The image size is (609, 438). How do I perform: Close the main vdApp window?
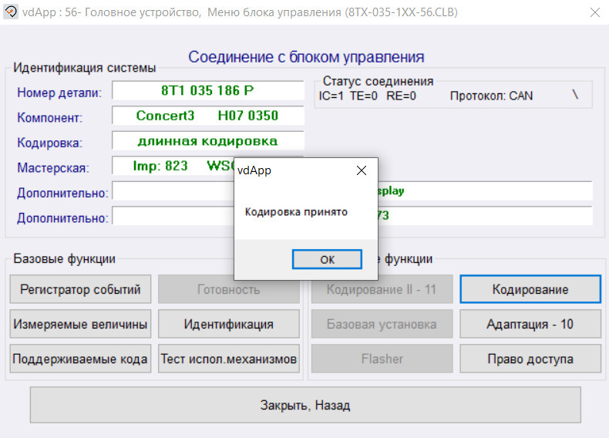(594, 12)
